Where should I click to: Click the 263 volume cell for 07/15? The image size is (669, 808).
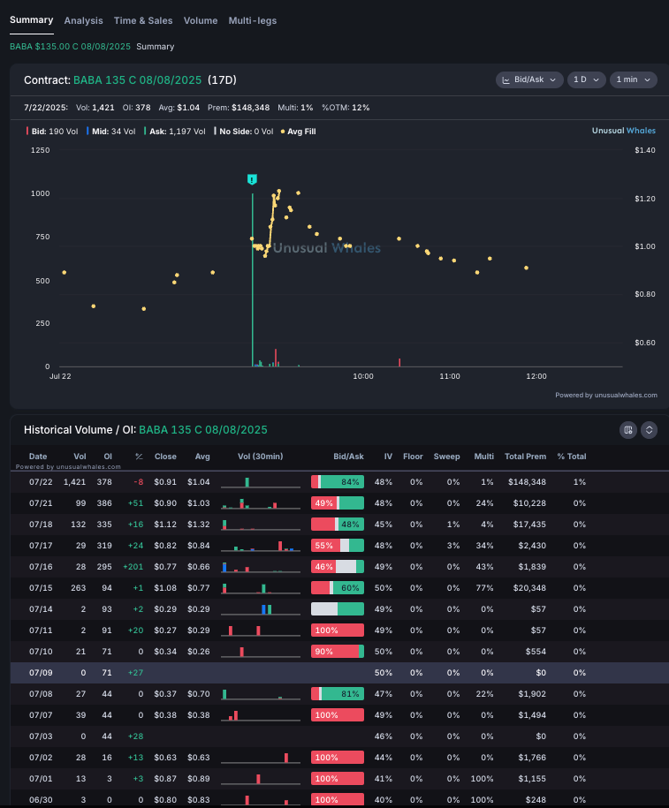point(79,588)
